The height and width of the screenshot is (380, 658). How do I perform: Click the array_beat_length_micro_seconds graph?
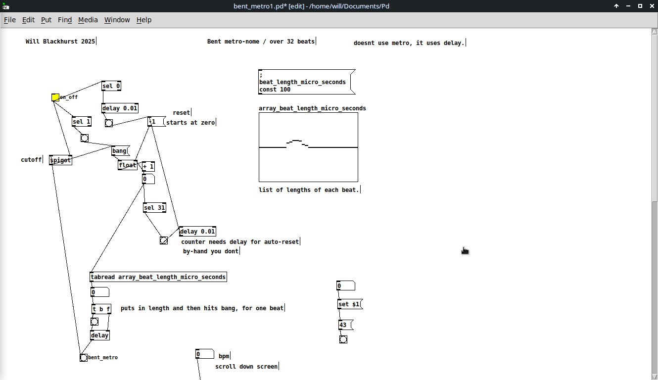click(308, 147)
